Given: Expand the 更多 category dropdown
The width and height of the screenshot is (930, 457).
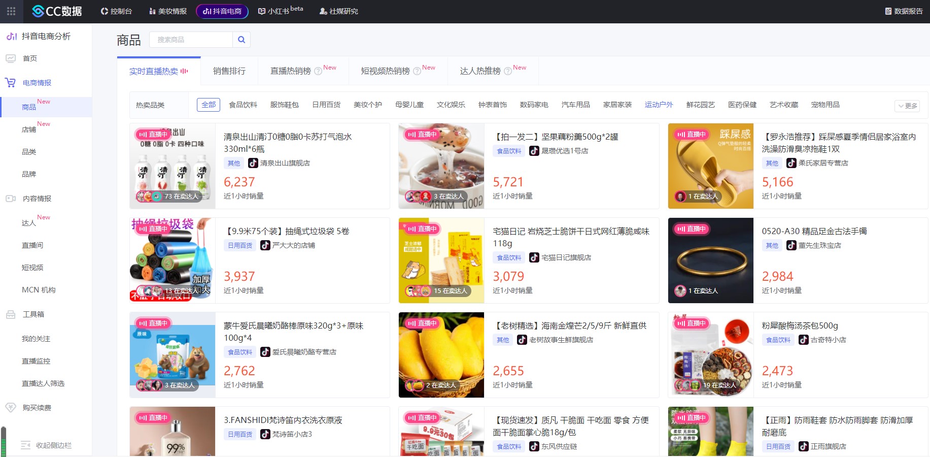Looking at the screenshot, I should click(907, 106).
